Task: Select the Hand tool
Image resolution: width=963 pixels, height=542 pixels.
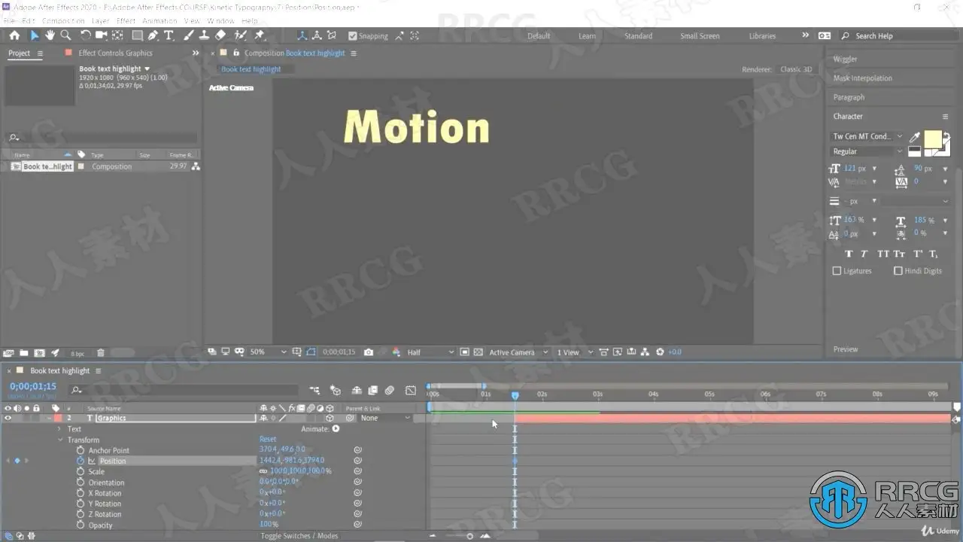Action: pyautogui.click(x=50, y=35)
